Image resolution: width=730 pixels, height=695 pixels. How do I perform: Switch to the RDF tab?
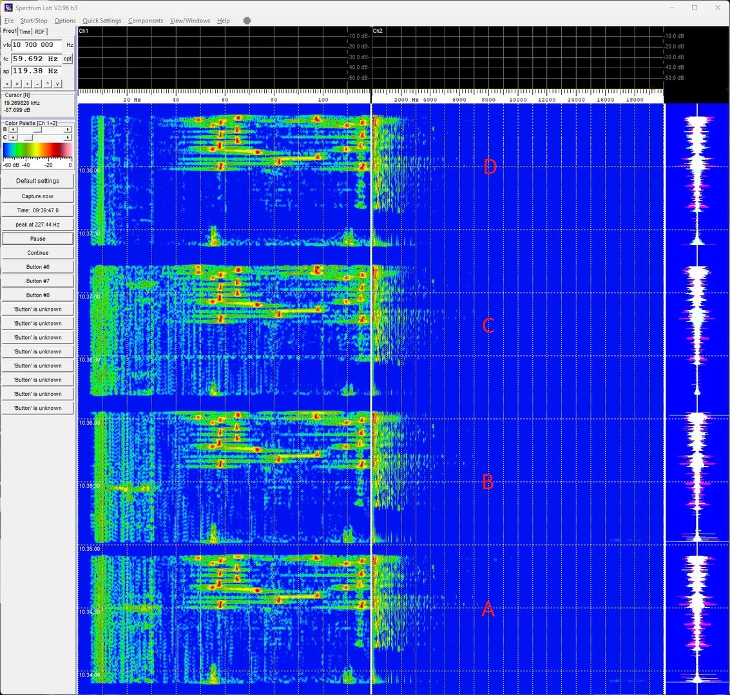40,32
